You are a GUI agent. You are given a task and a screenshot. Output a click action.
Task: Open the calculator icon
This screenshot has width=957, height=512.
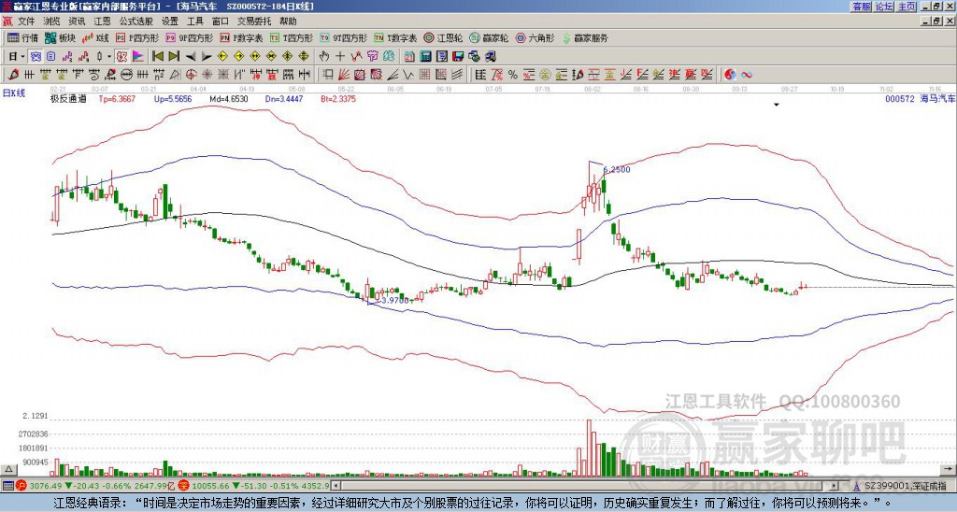[426, 57]
